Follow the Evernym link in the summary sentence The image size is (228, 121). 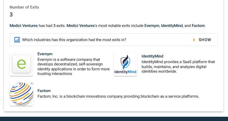(x=152, y=26)
